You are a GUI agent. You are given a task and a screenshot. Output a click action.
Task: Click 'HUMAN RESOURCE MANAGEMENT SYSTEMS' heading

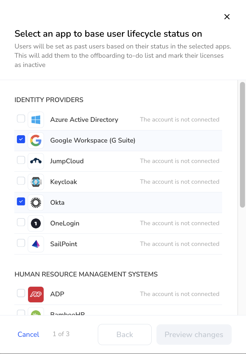86,274
